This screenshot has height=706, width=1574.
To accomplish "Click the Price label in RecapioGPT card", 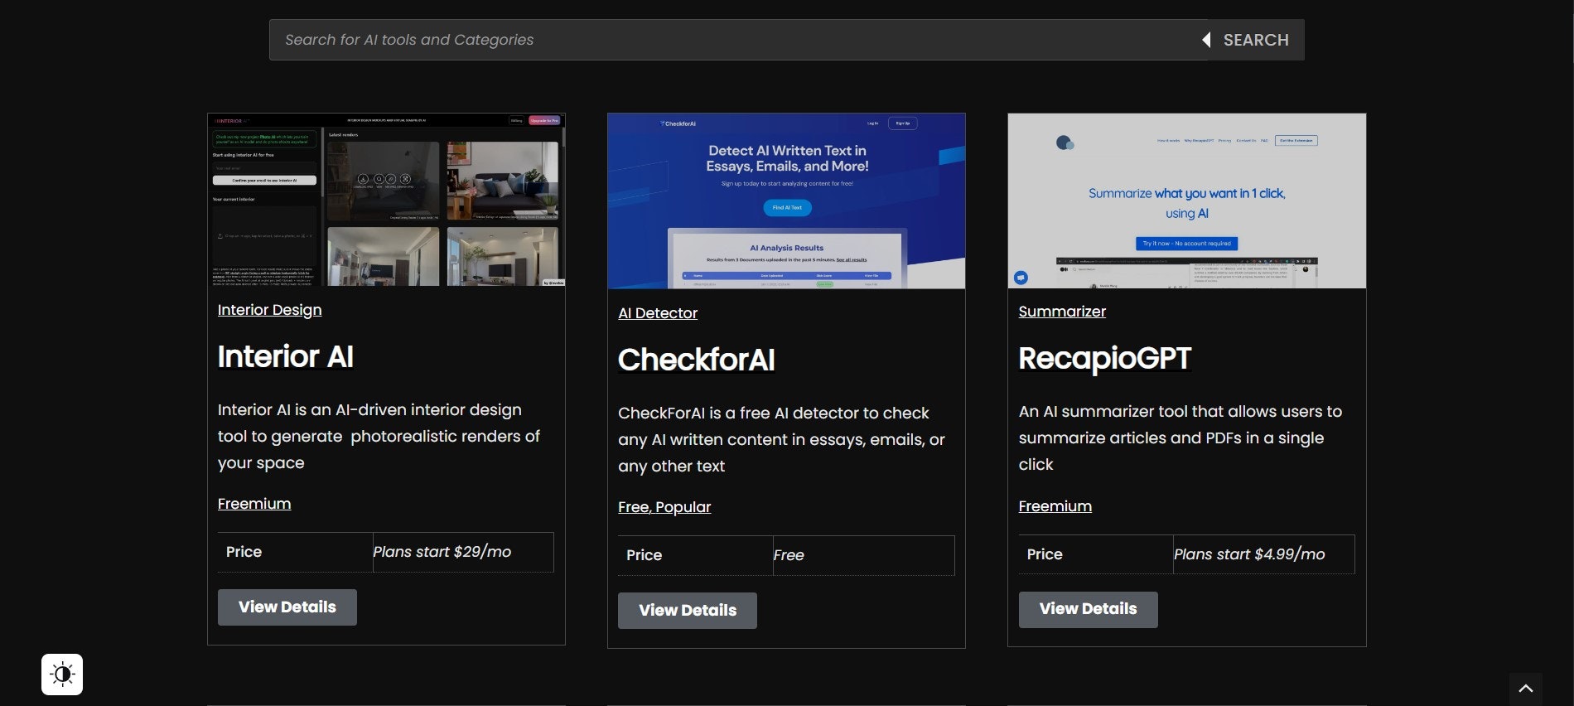I will click(1045, 554).
